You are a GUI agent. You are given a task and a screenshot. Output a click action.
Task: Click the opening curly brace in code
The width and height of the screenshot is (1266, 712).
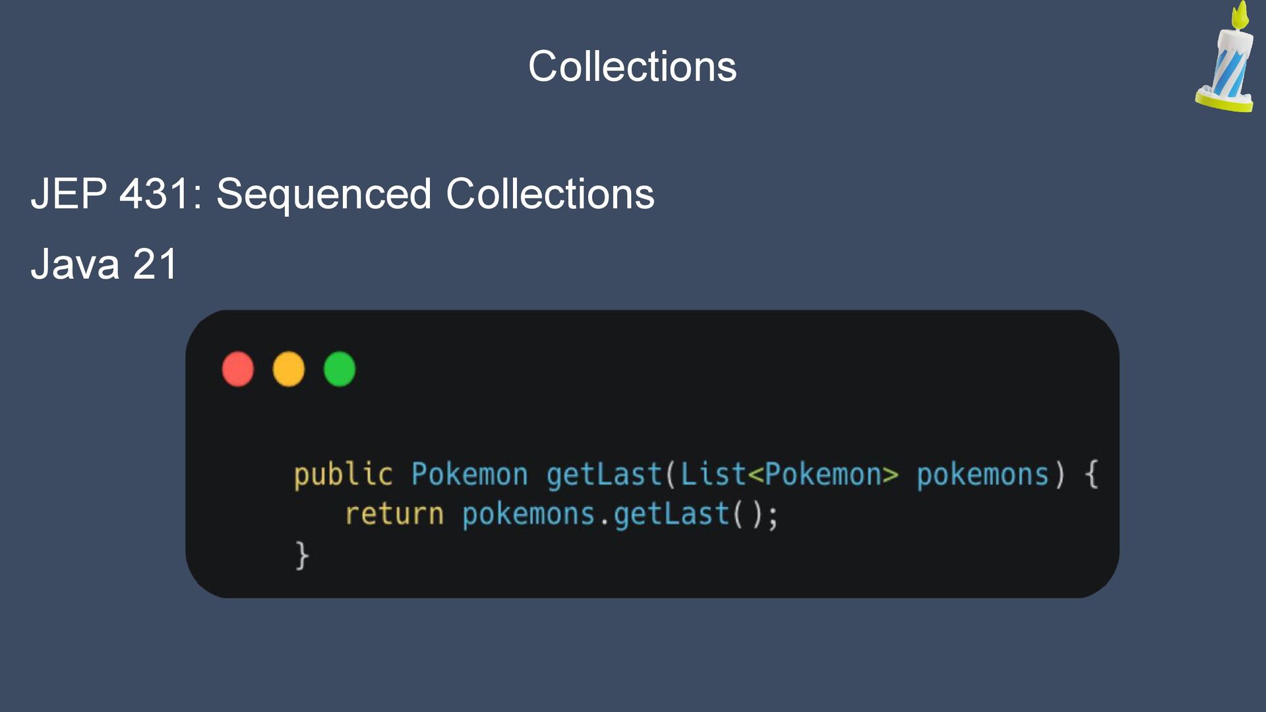1091,474
